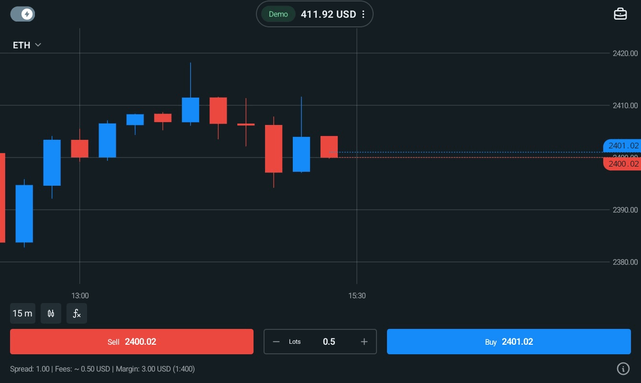The height and width of the screenshot is (383, 641).
Task: Click the red bid price tag 2400.02
Action: [622, 164]
